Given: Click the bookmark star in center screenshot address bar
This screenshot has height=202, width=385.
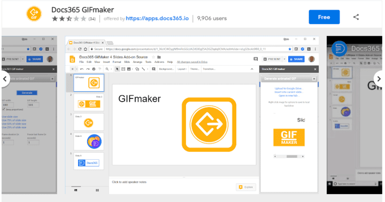Looking at the screenshot, I should click(x=290, y=49).
